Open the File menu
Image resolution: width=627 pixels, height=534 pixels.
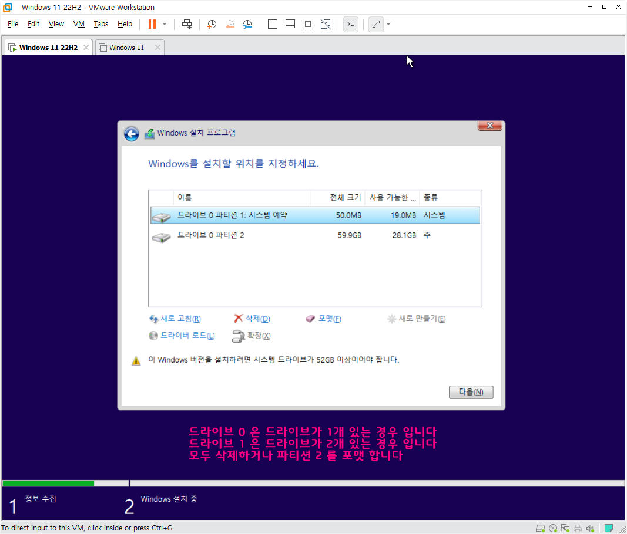point(13,24)
